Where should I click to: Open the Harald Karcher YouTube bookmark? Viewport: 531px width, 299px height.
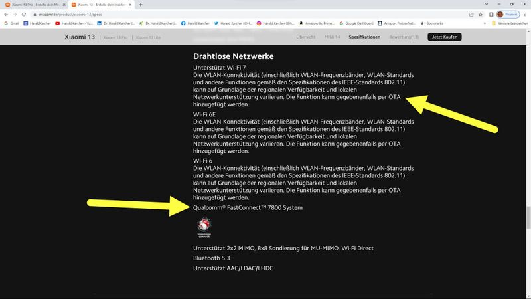point(74,23)
